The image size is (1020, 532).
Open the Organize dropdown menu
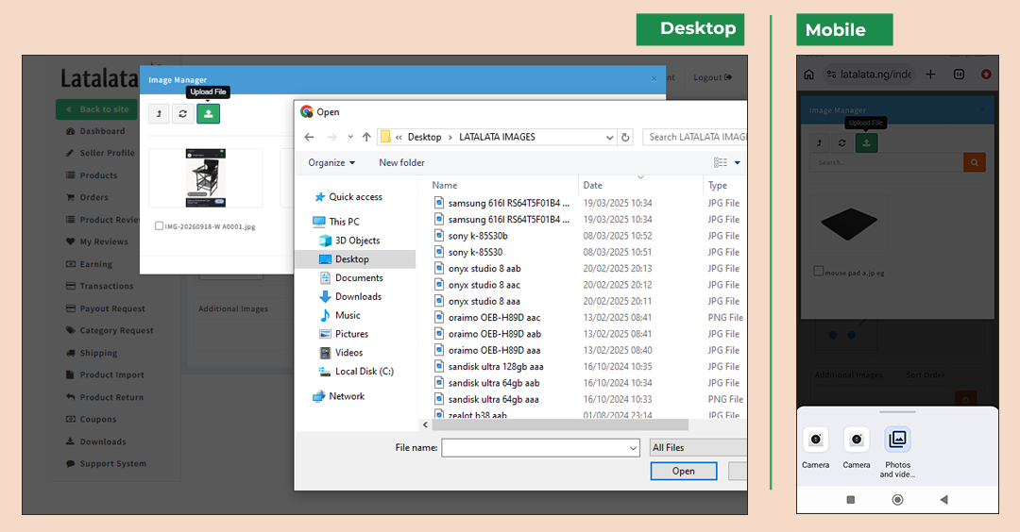(331, 162)
